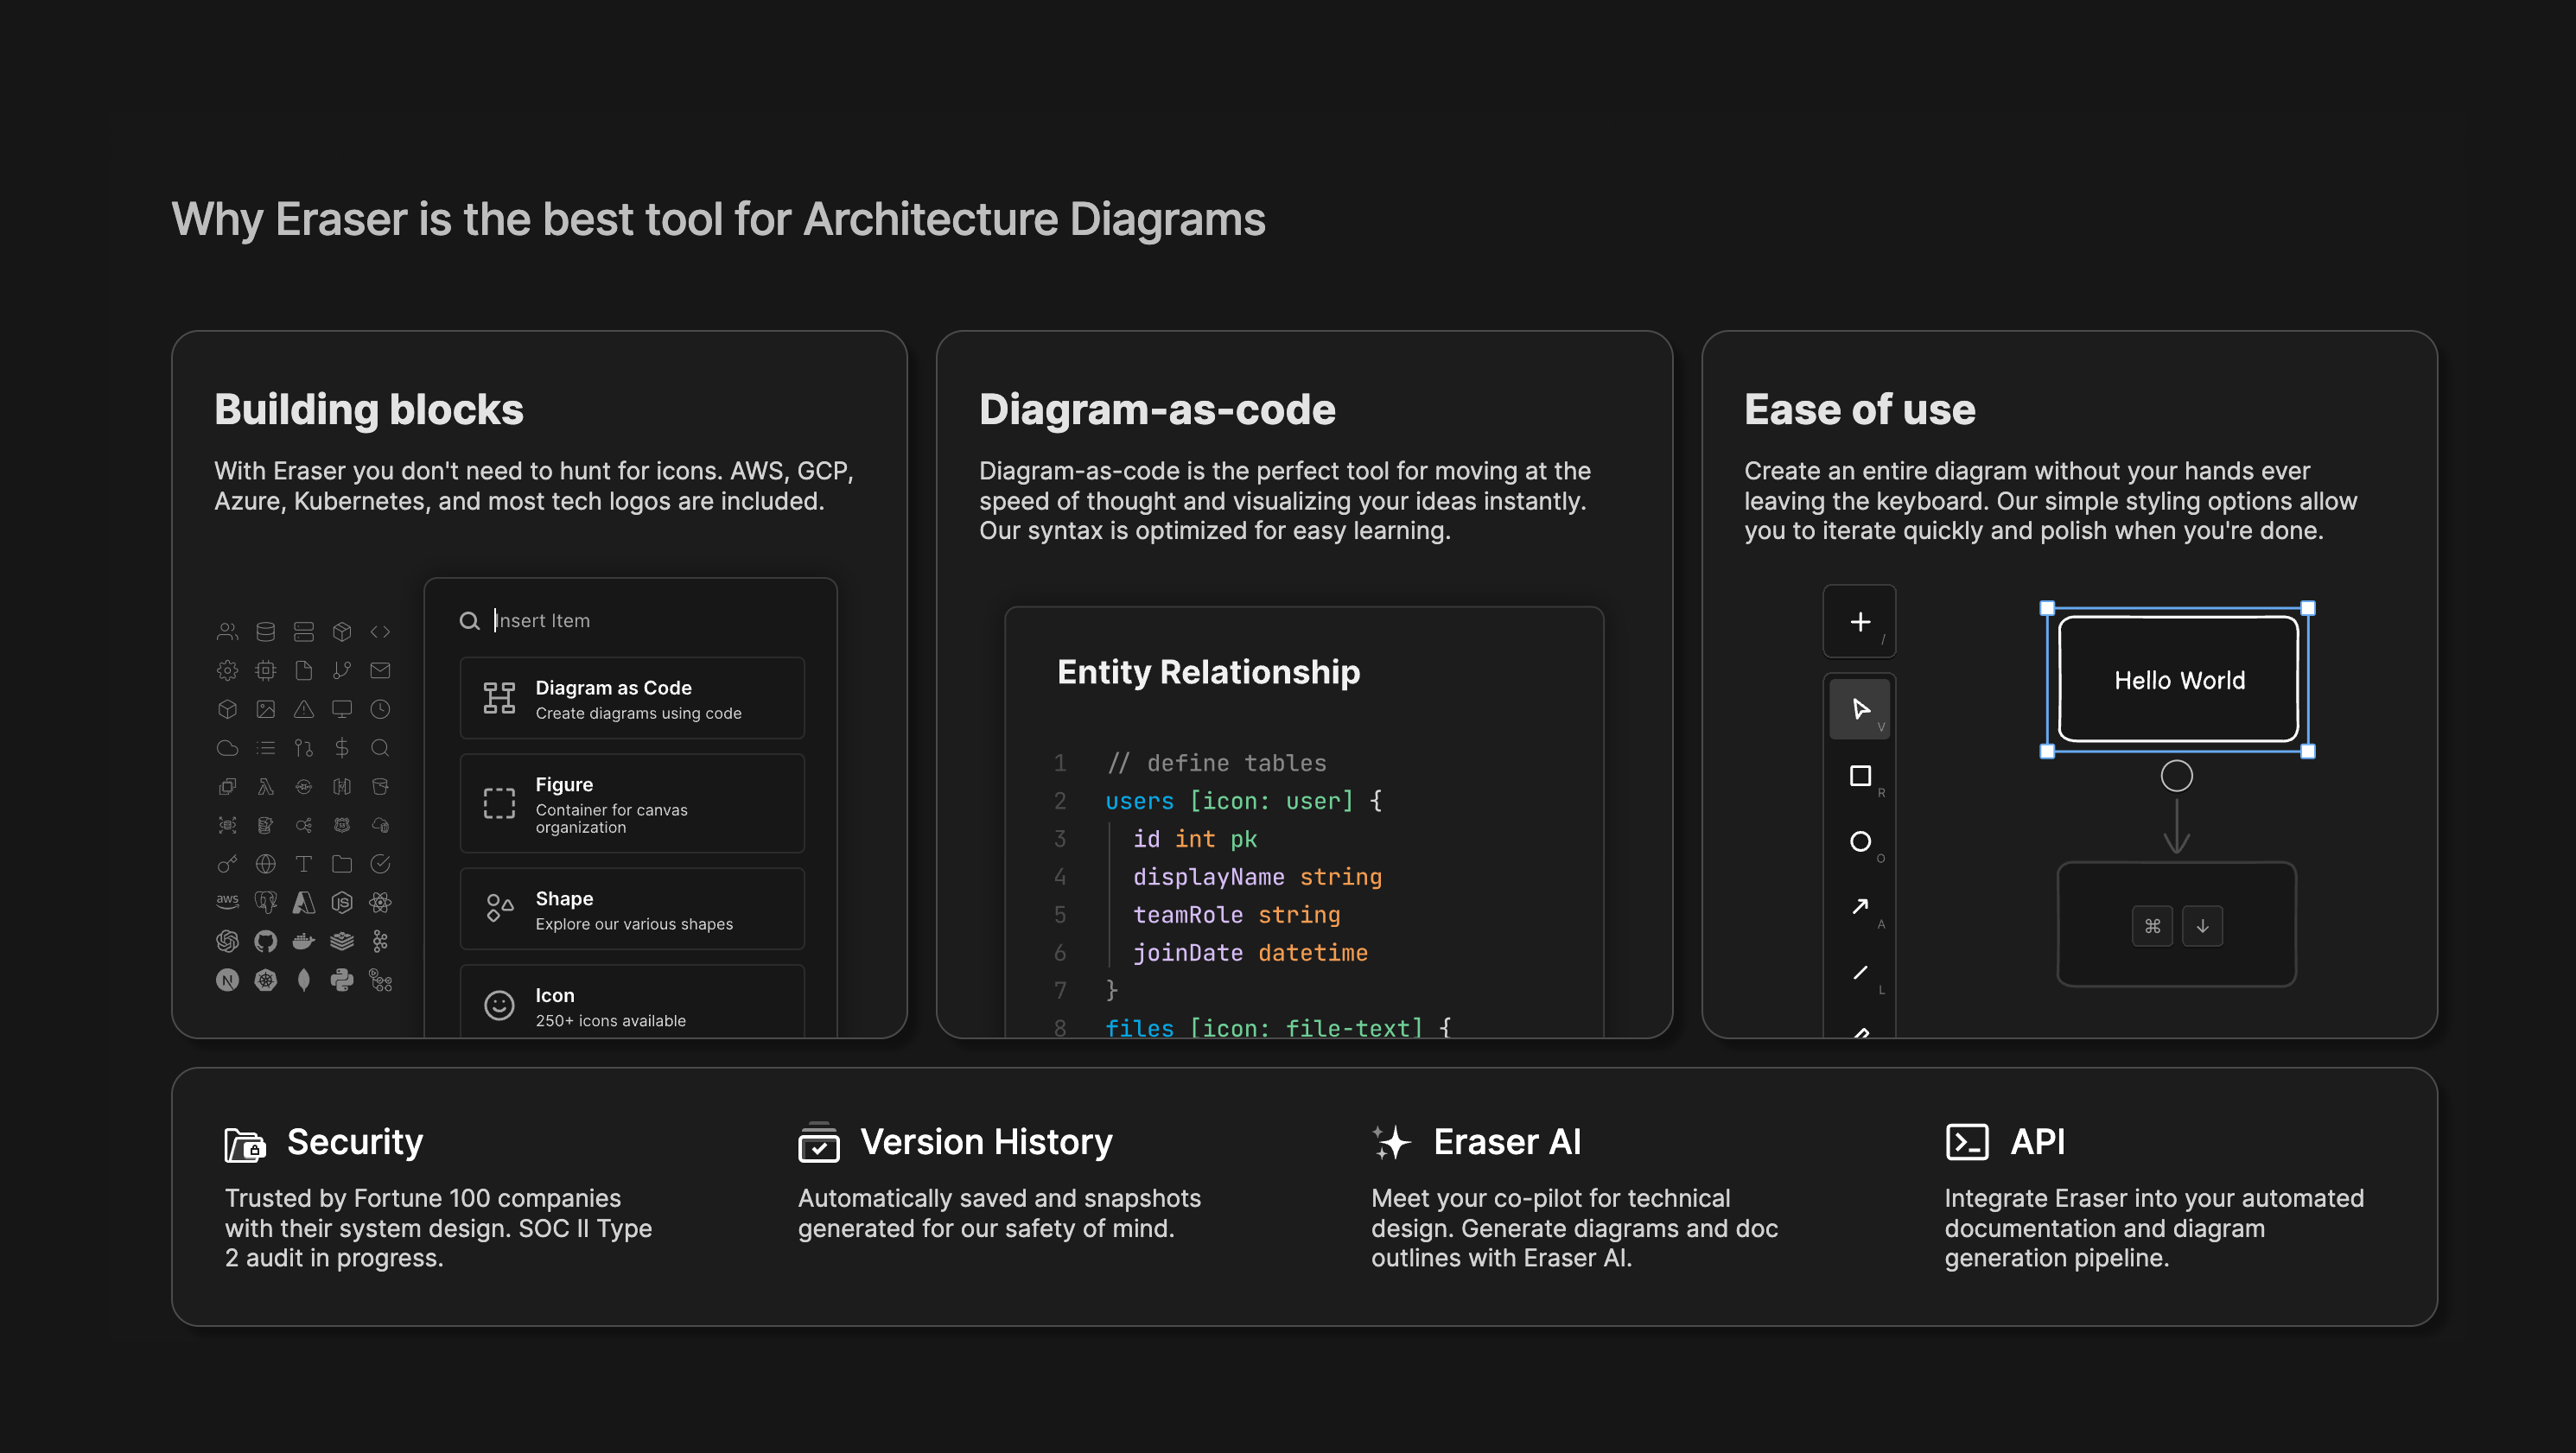Choose Diagram as Code menu entry
The height and width of the screenshot is (1453, 2576).
(x=631, y=698)
